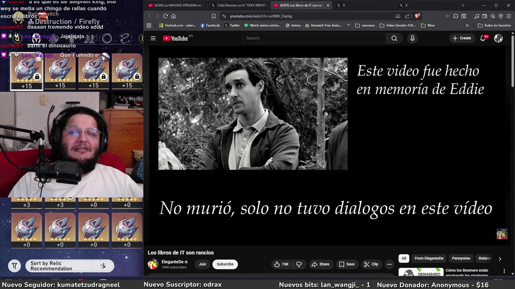Viewport: 515px width, 289px height.
Task: Like the video with 15K likes
Action: [281, 264]
